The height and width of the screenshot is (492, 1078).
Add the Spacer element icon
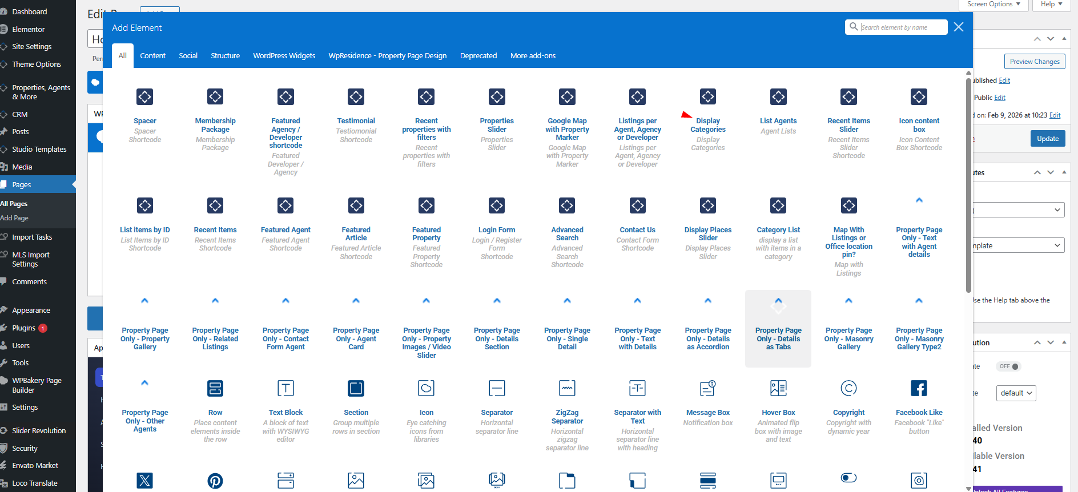144,97
